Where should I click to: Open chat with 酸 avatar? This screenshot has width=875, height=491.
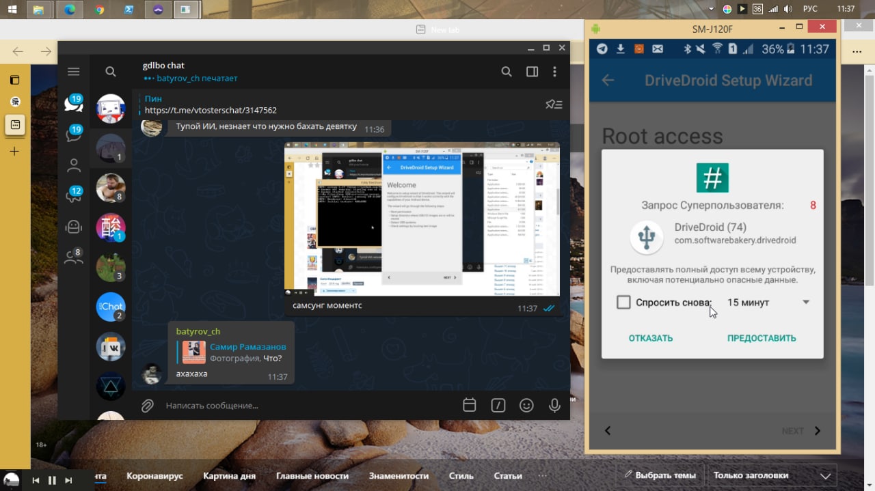point(110,228)
